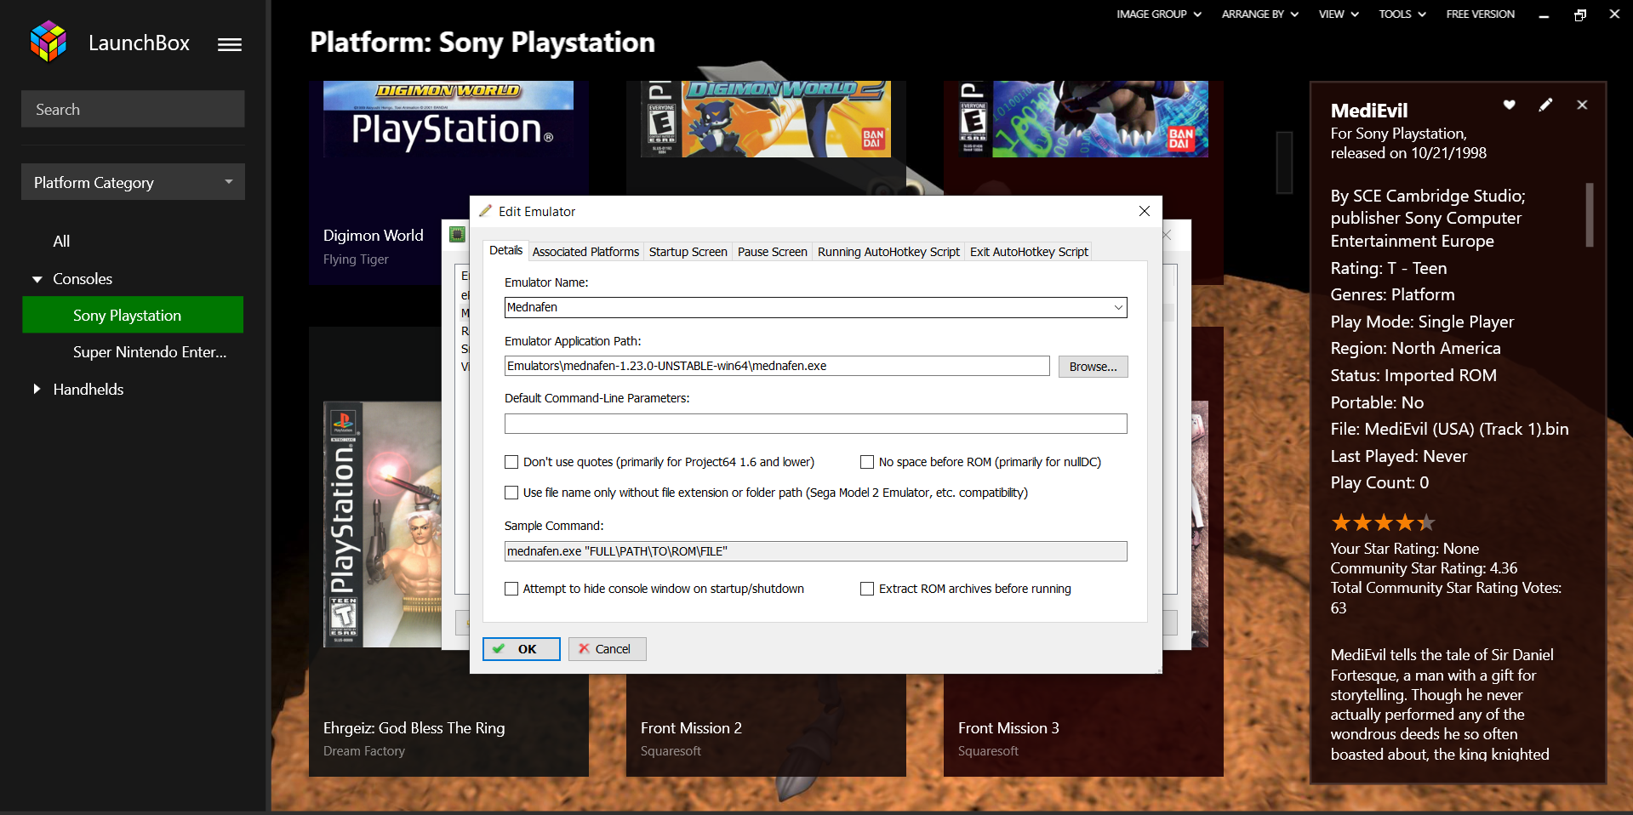
Task: Open Ehrgeiz: God Bless The Ring cover
Action: (x=383, y=524)
